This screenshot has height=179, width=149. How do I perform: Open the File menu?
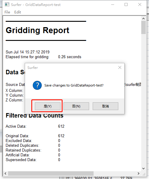[x=7, y=12]
